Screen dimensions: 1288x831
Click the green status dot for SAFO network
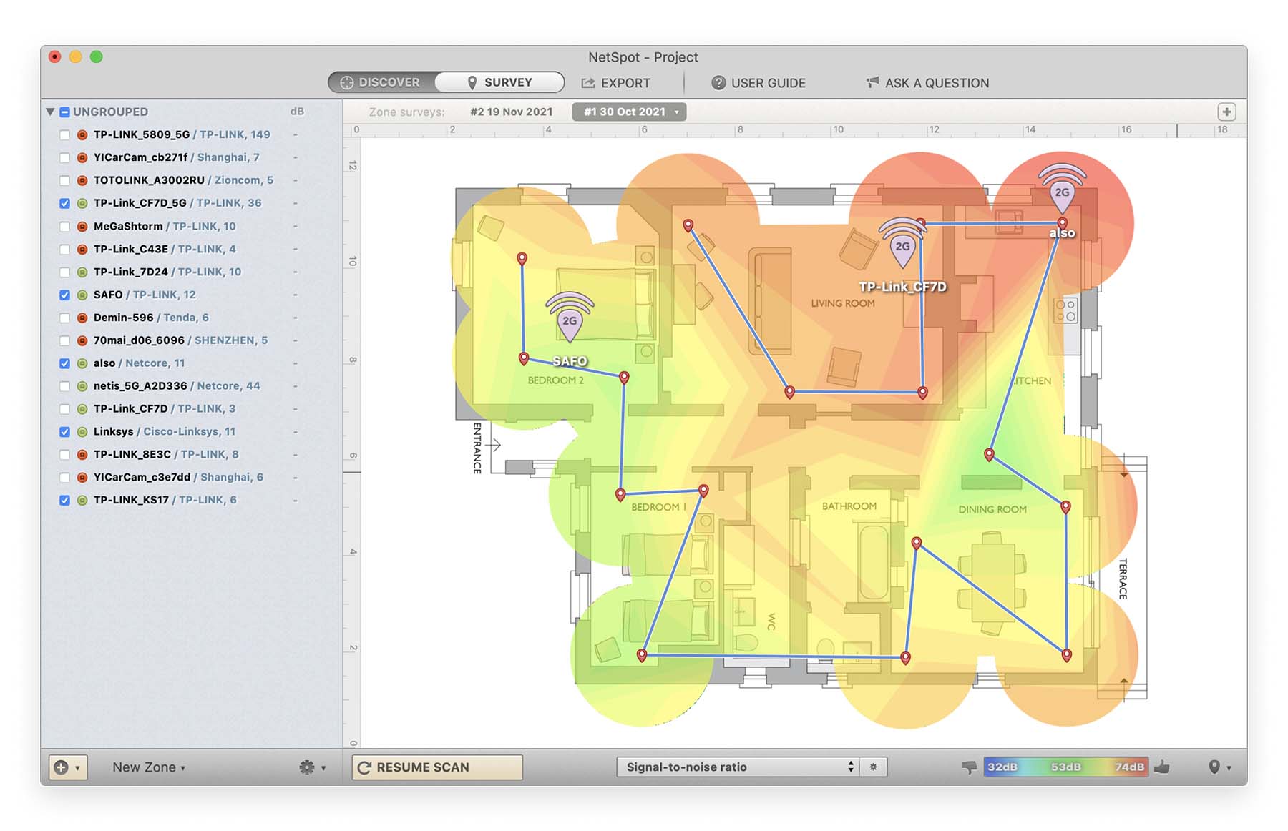click(x=82, y=295)
